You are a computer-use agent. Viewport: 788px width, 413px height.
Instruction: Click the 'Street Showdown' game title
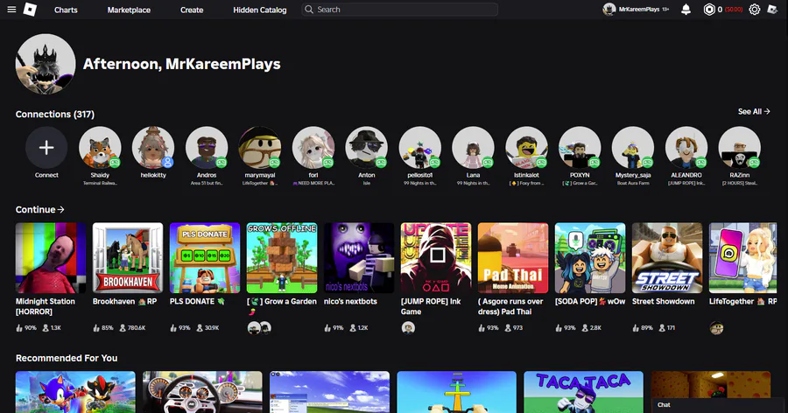(664, 302)
